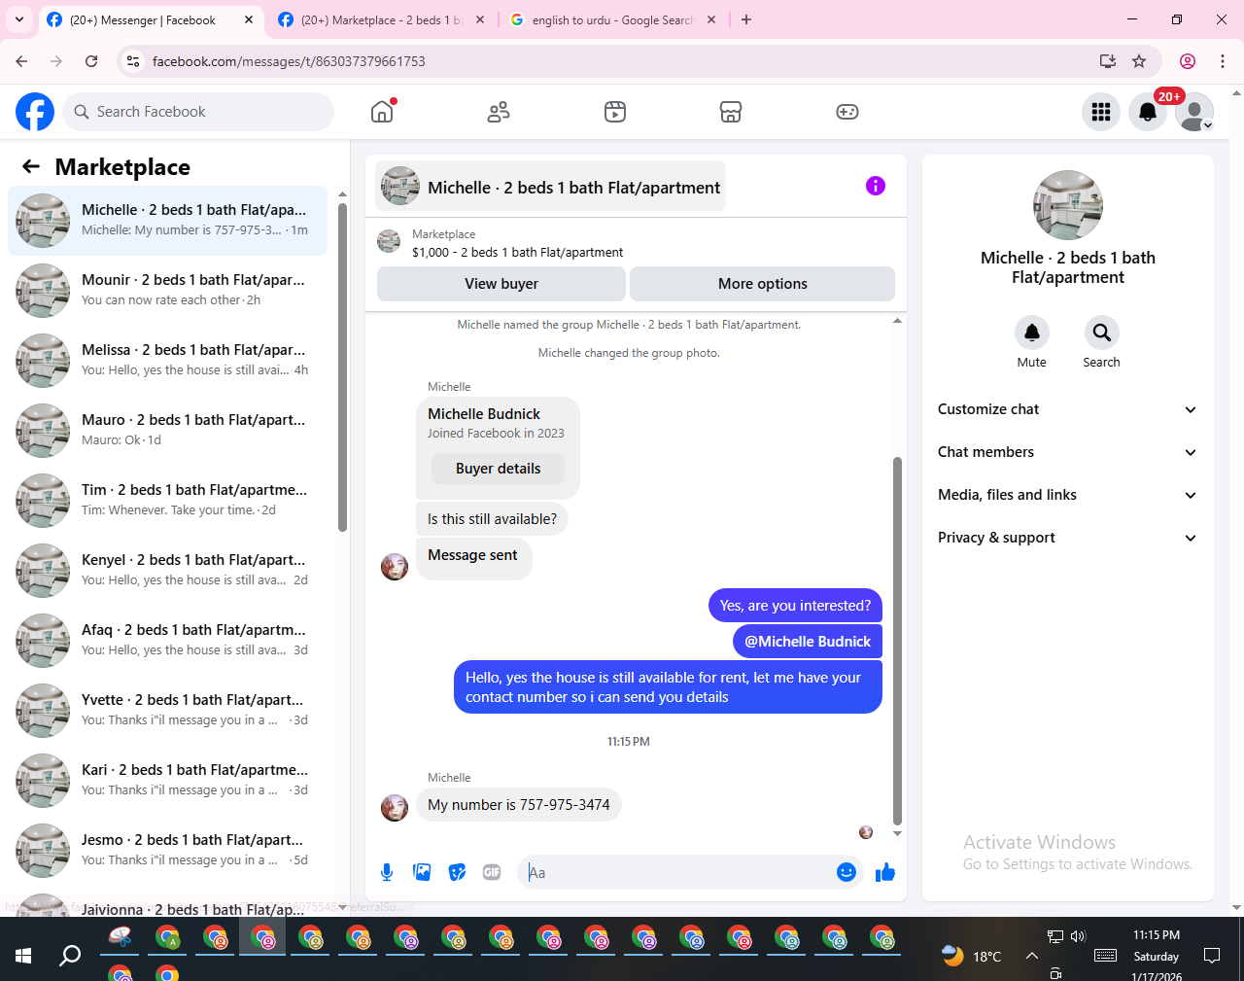Click View buyer button

(x=501, y=284)
